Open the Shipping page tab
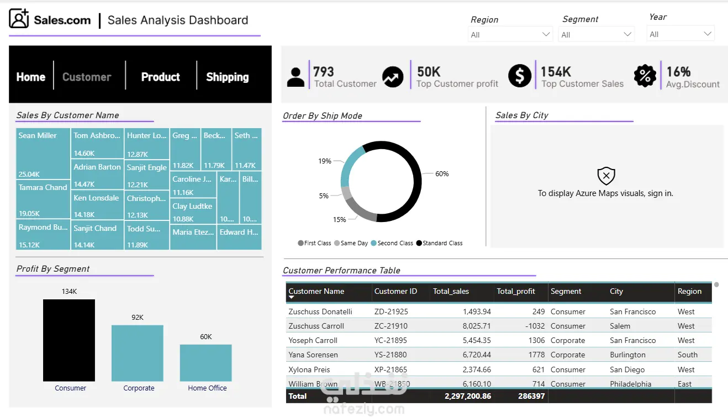This screenshot has width=728, height=417. point(228,77)
